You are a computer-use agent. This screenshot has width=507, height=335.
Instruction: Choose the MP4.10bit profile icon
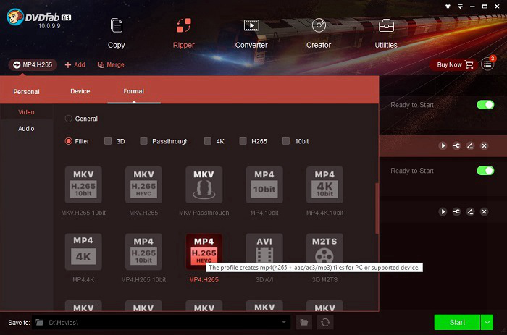pos(264,185)
